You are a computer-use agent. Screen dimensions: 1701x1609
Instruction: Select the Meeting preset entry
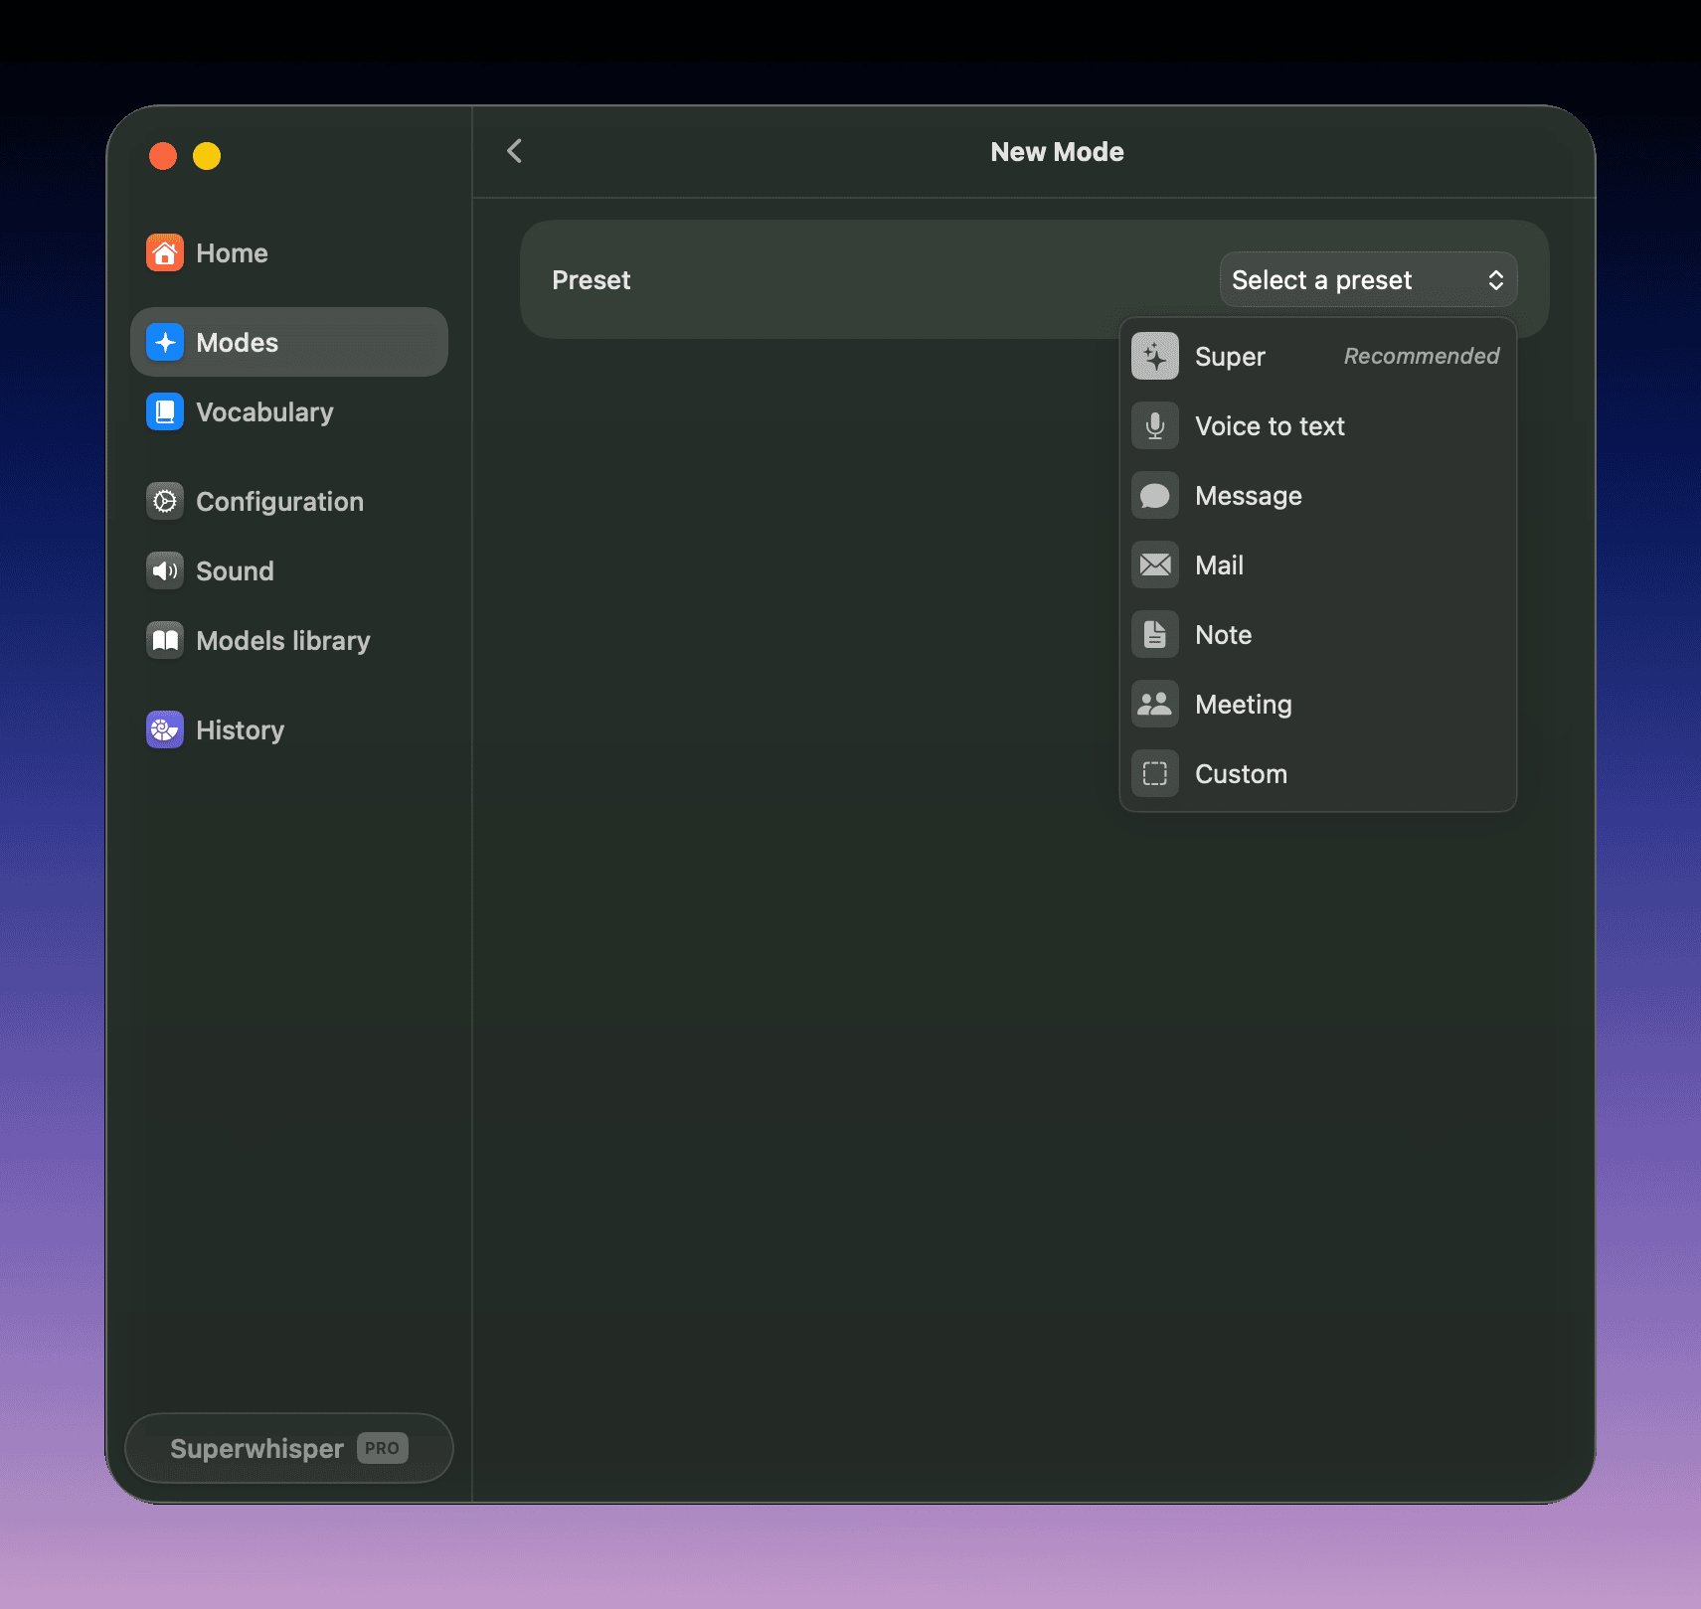tap(1318, 704)
